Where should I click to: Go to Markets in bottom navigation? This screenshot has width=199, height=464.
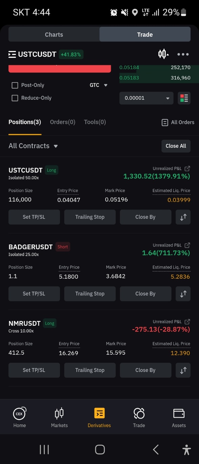(x=59, y=418)
